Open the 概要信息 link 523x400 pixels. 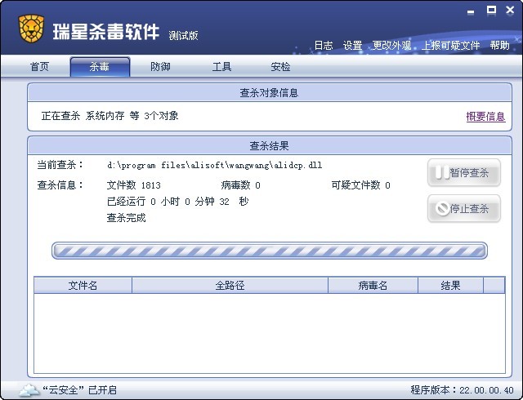pyautogui.click(x=485, y=117)
